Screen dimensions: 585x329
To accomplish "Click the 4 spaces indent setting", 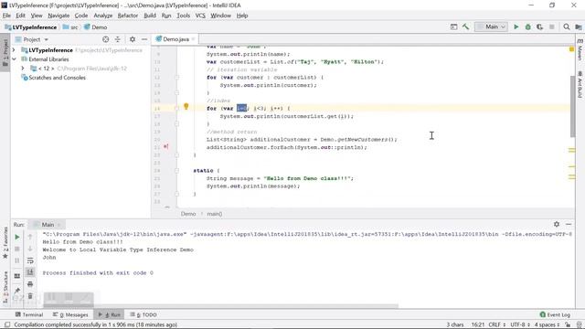I will (547, 324).
